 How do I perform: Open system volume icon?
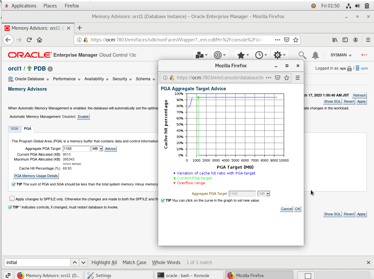click(x=357, y=6)
